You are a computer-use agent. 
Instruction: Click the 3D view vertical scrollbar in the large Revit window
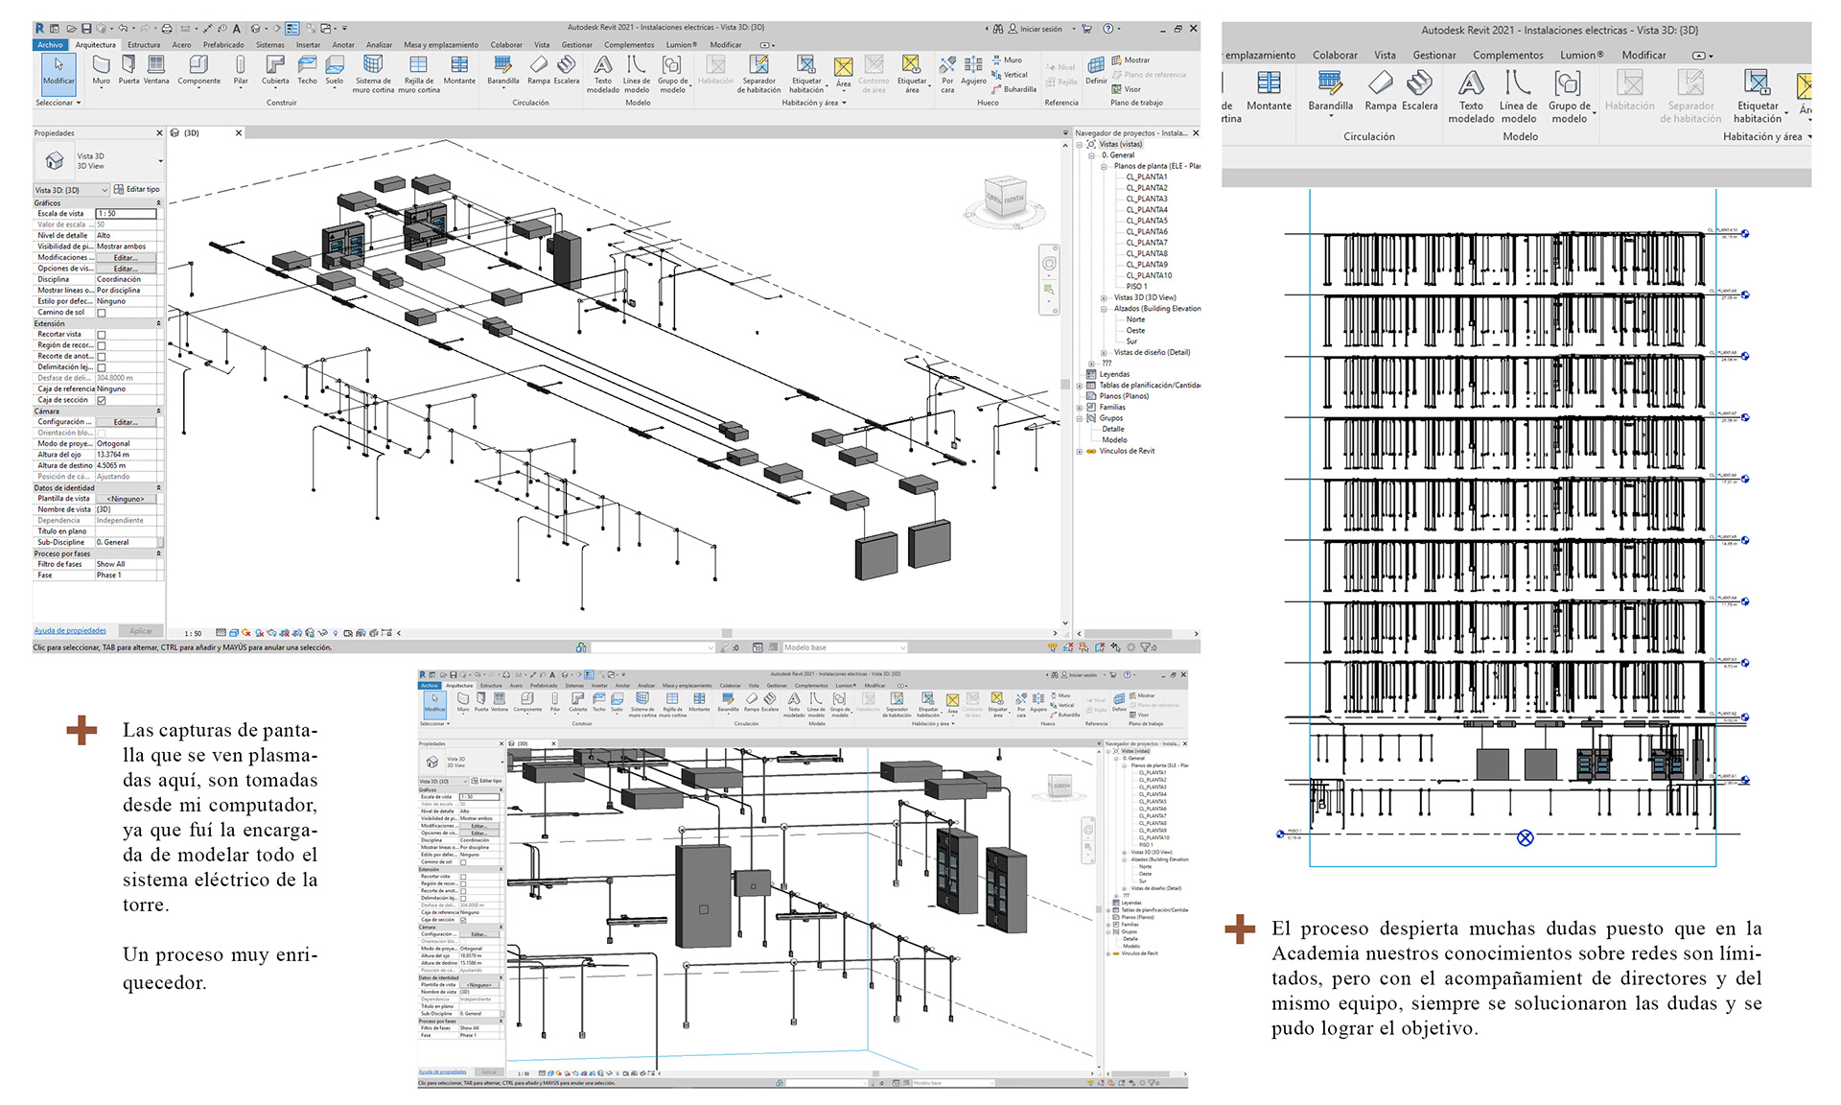point(1065,384)
